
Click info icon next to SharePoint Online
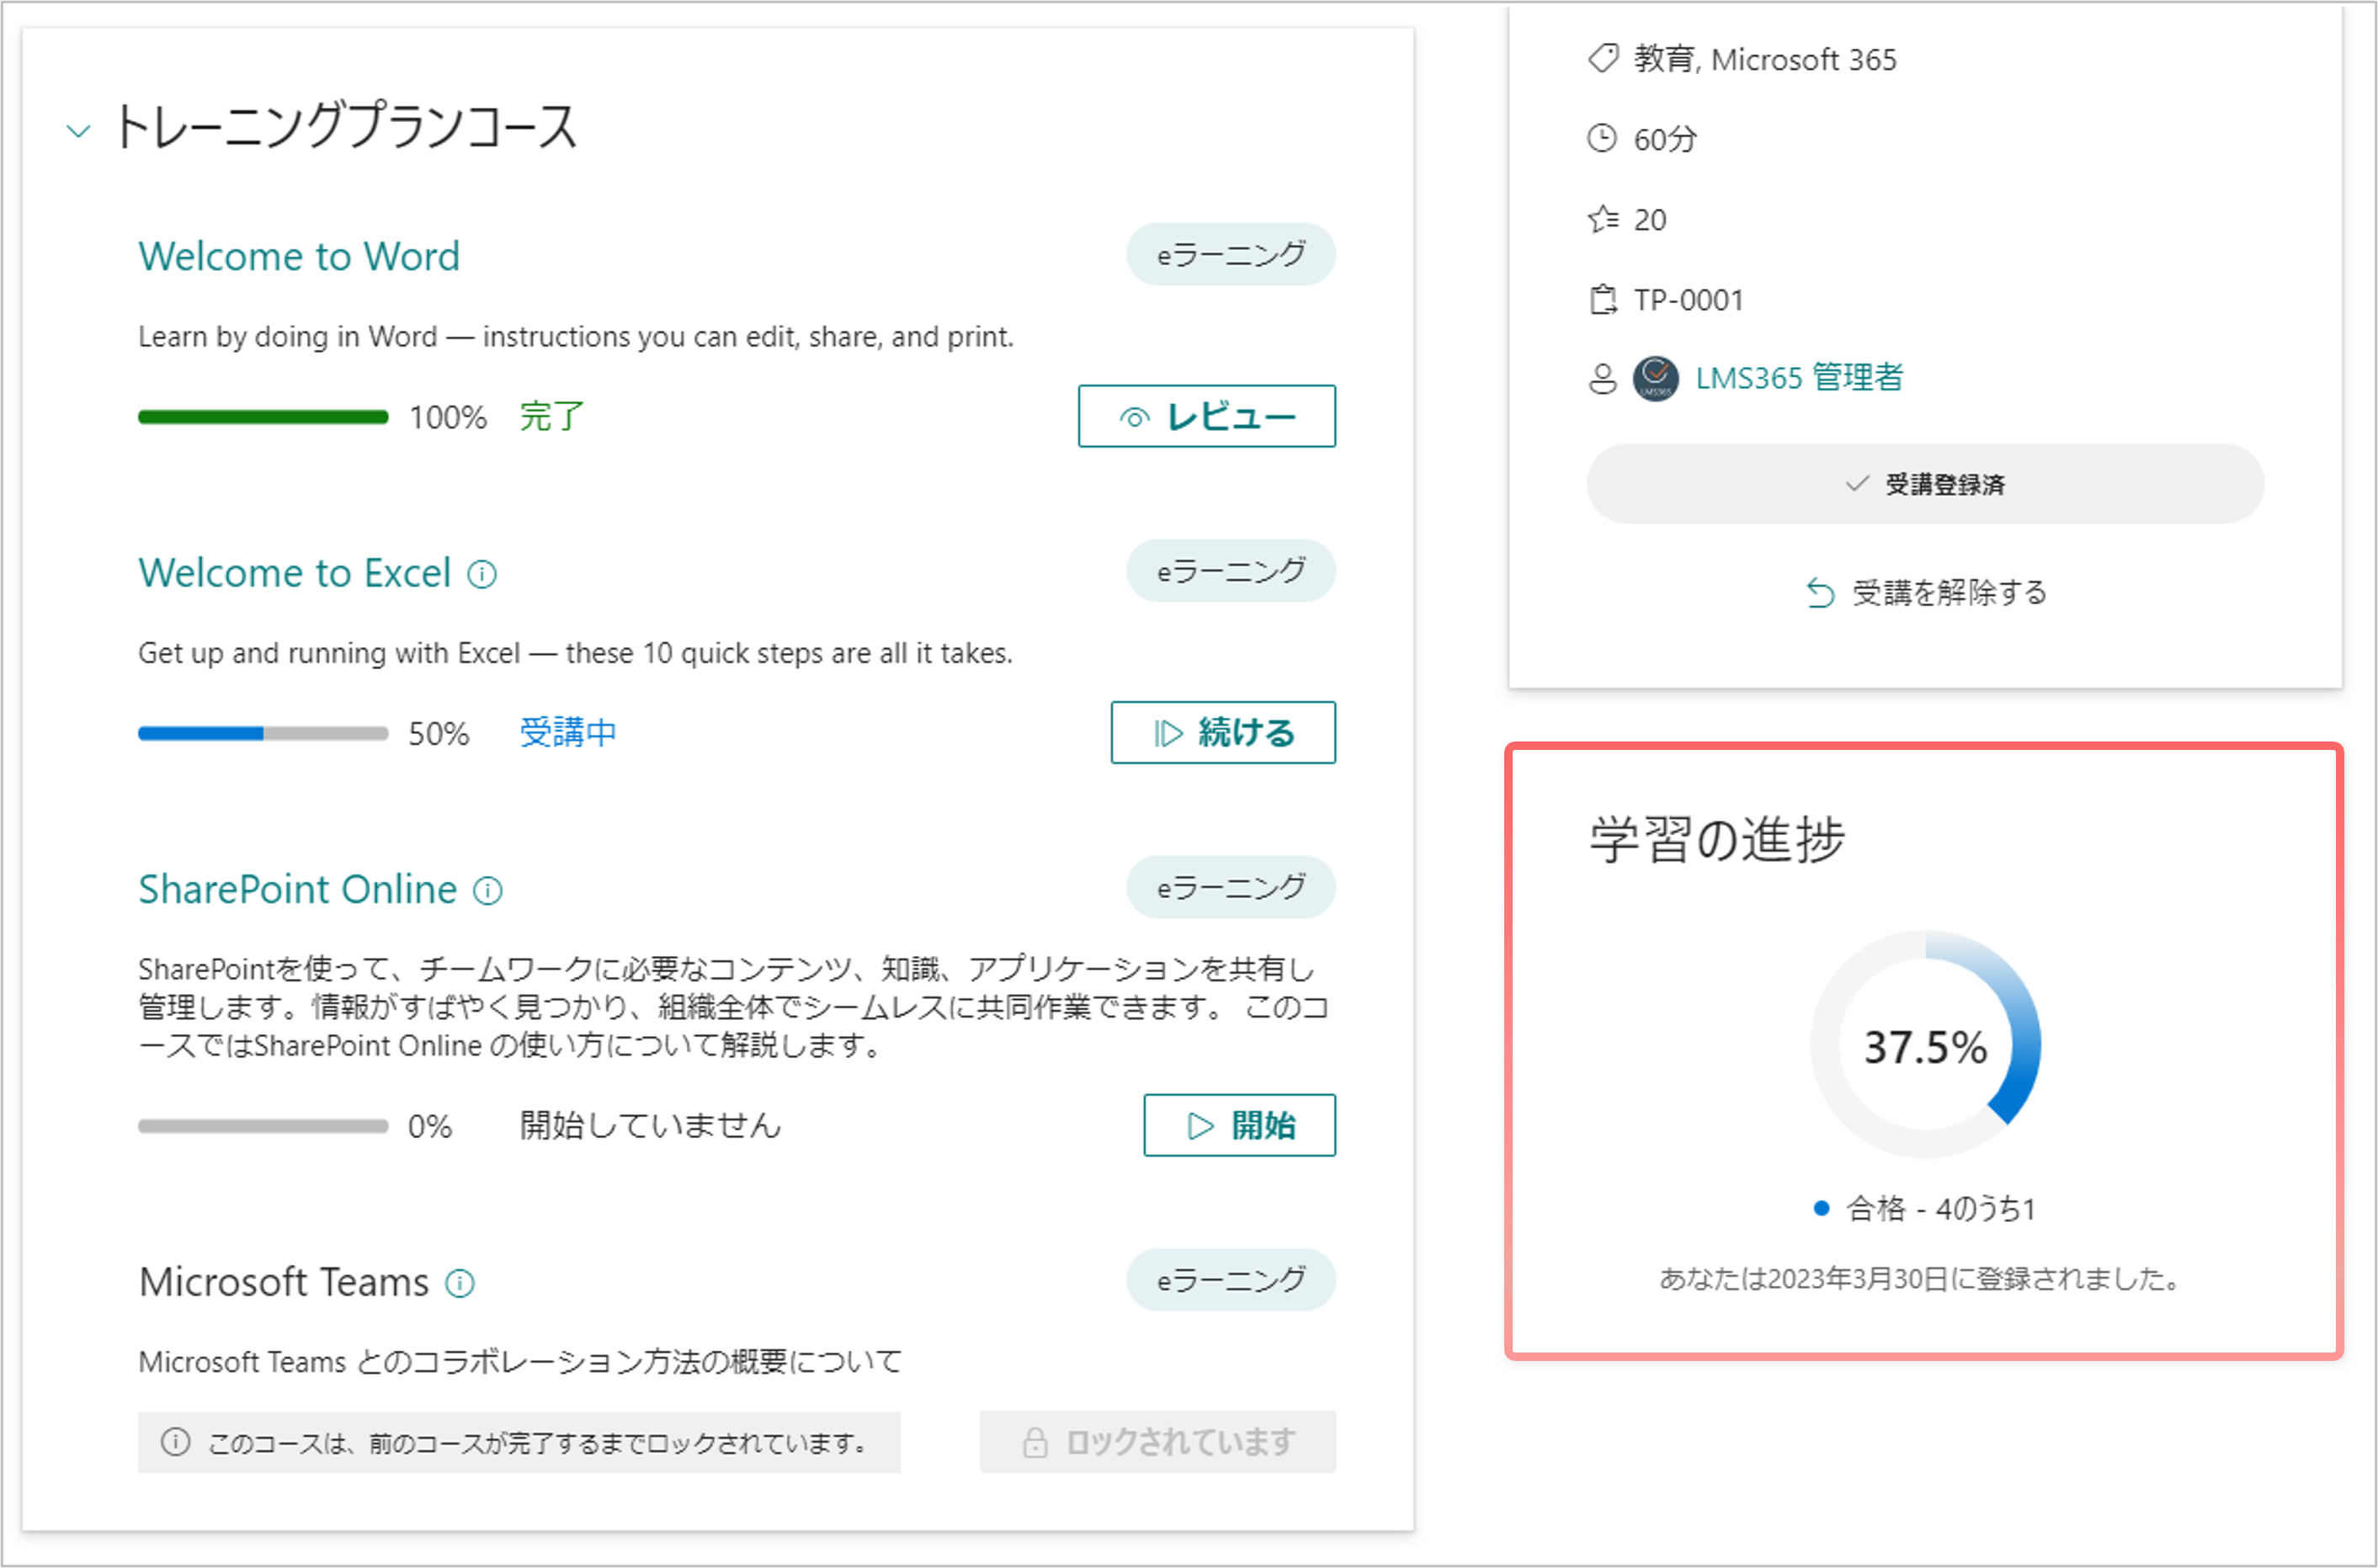tap(488, 891)
